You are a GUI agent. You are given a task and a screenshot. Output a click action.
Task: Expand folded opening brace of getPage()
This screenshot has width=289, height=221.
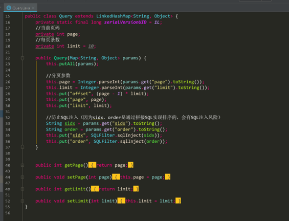tap(92, 165)
